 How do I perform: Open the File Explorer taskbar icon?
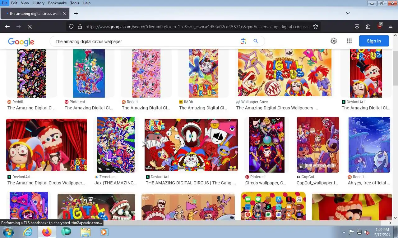click(x=86, y=232)
